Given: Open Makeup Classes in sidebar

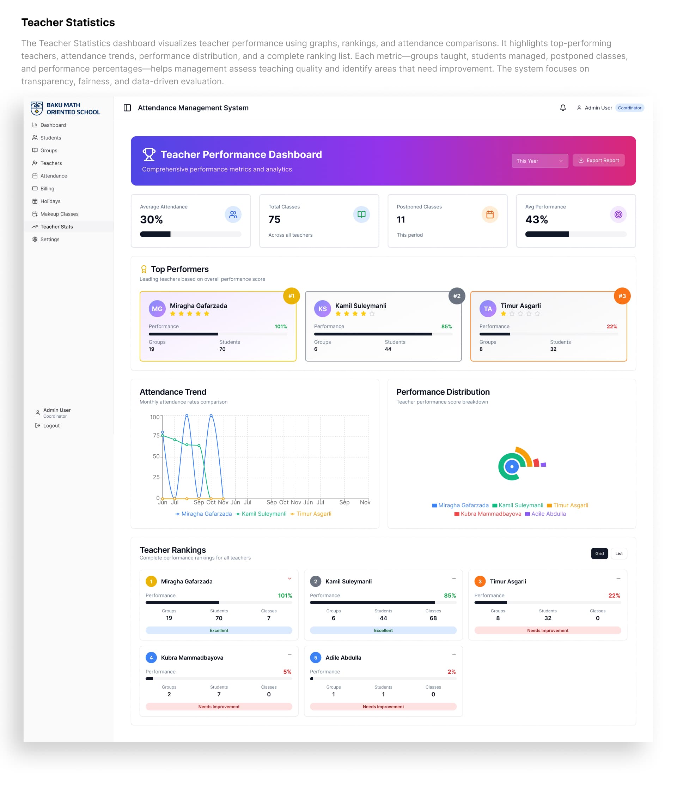Looking at the screenshot, I should [x=59, y=214].
